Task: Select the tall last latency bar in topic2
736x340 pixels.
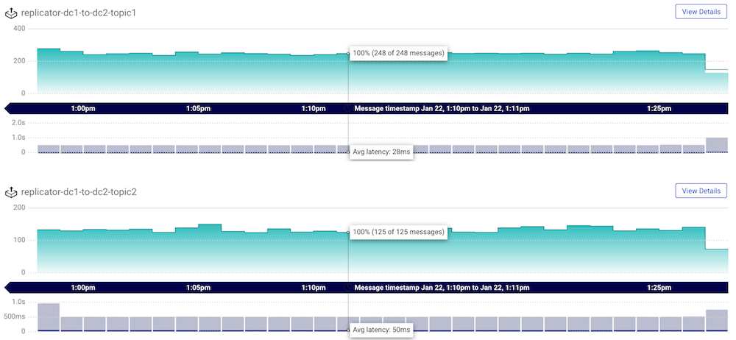Action: (x=717, y=320)
